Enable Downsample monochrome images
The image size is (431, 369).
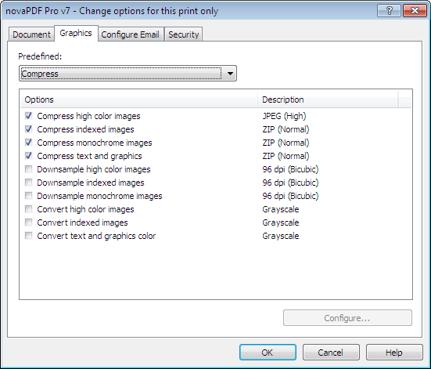[x=29, y=196]
